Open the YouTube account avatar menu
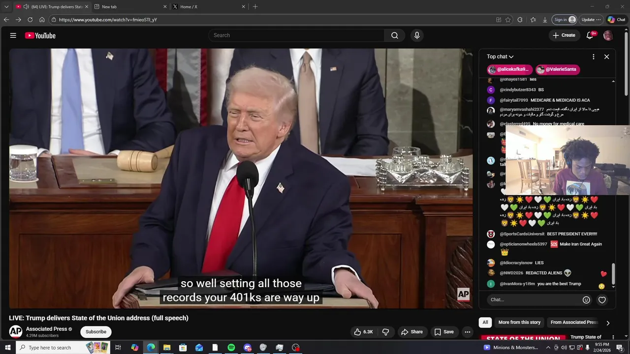Image resolution: width=630 pixels, height=354 pixels. (x=608, y=35)
